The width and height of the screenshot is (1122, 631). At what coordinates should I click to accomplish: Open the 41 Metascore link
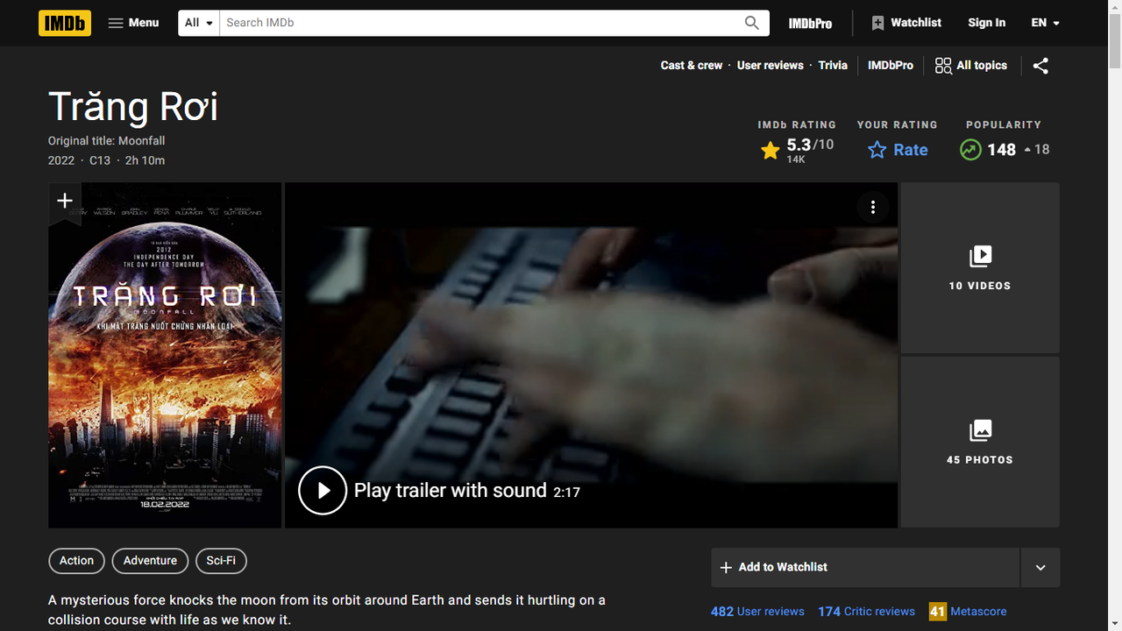[x=968, y=612]
